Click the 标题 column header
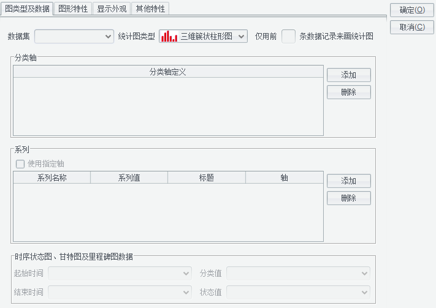The width and height of the screenshot is (436, 308). [206, 178]
